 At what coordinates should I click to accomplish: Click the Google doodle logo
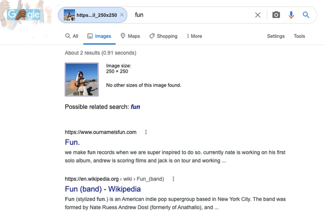pos(24,15)
